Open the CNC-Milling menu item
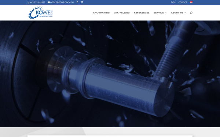220x137 pixels. coord(122,12)
